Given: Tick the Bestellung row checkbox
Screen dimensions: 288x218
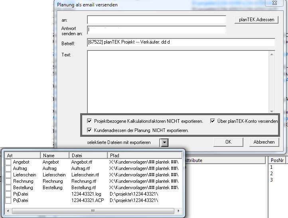Looking at the screenshot, I should pos(8,188).
